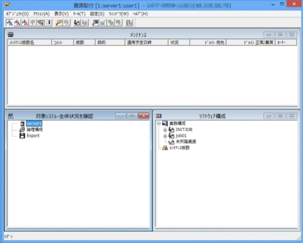Select the Export tree item

pyautogui.click(x=33, y=136)
